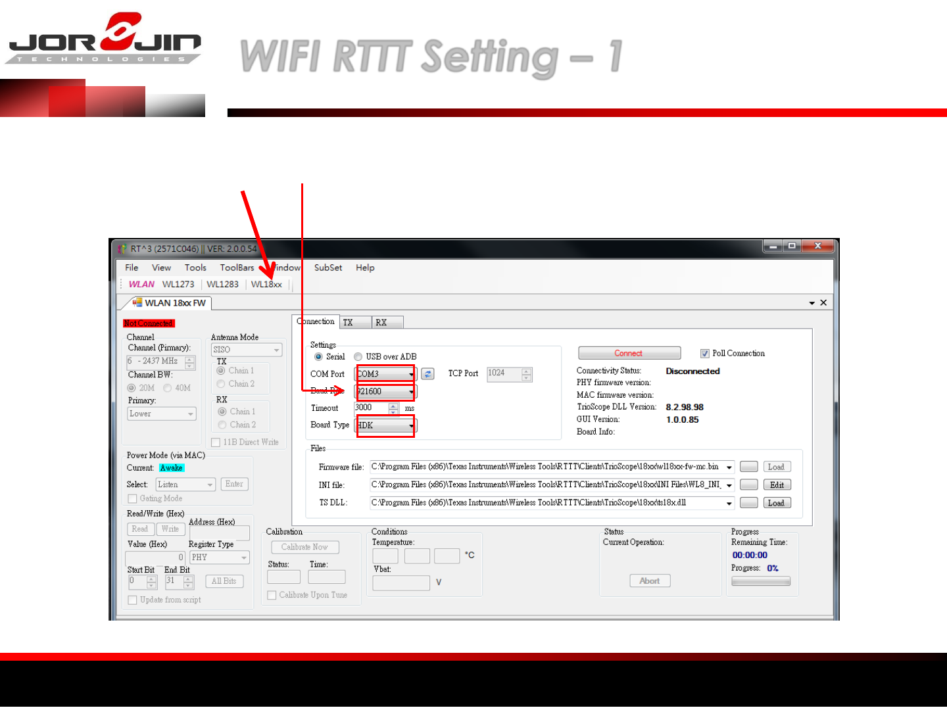Select WL1273 in the WLAN toolbar
947x710 pixels.
[x=178, y=284]
